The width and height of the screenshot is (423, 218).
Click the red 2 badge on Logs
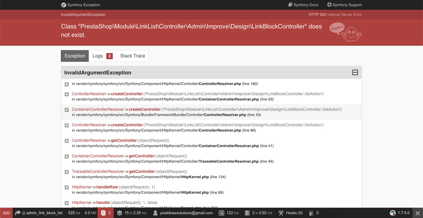click(x=110, y=56)
